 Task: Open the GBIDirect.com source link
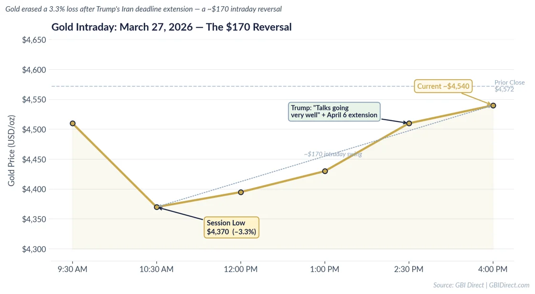[509, 285]
